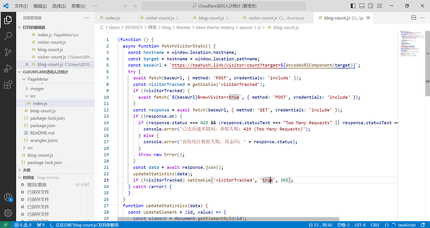Open the 编辑(E) menu

click(40, 6)
